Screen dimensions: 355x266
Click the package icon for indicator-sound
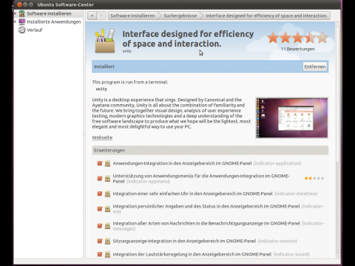107,254
